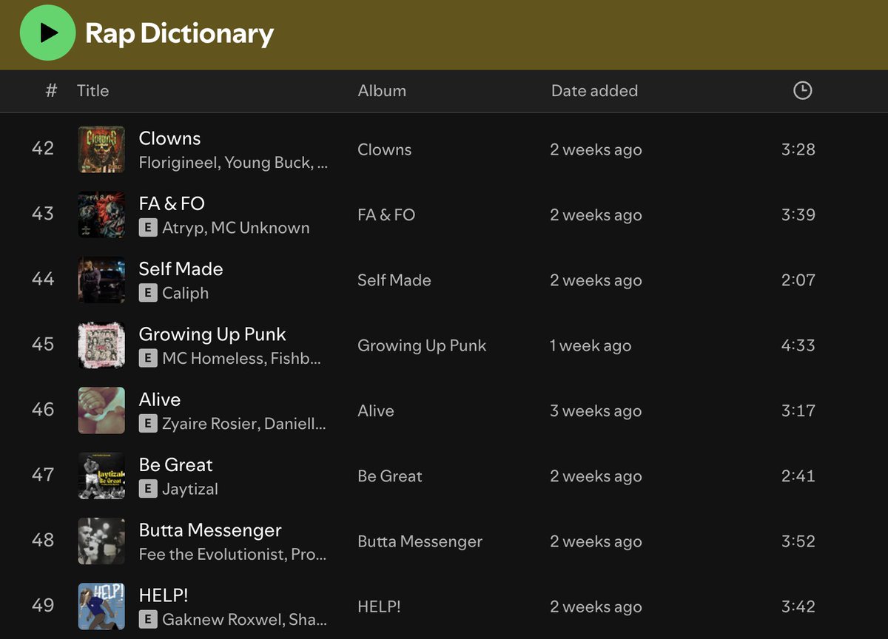Select the Be Great track title

[x=175, y=464]
